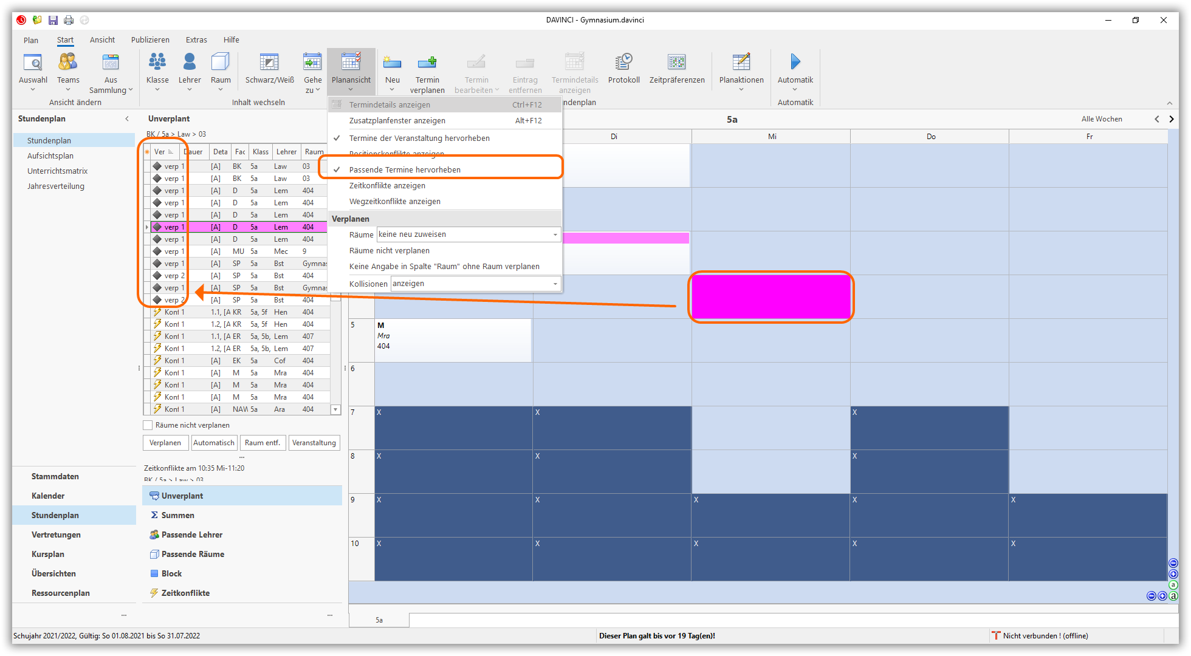The height and width of the screenshot is (656, 1191).
Task: Toggle Termine der Veranstaltung hervorheben
Action: coord(419,138)
